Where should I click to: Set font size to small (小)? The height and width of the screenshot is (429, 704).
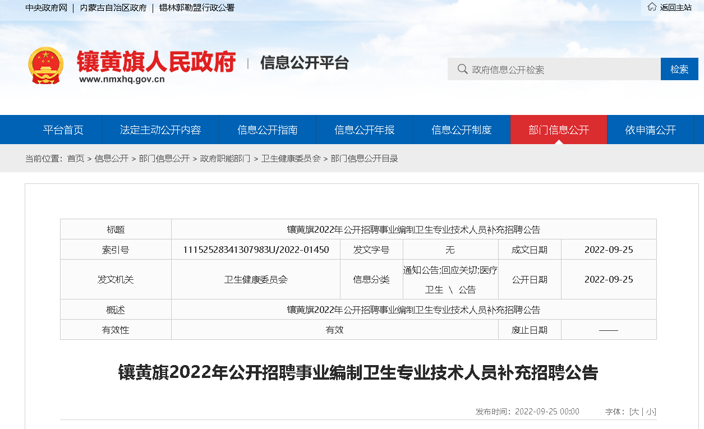(650, 412)
